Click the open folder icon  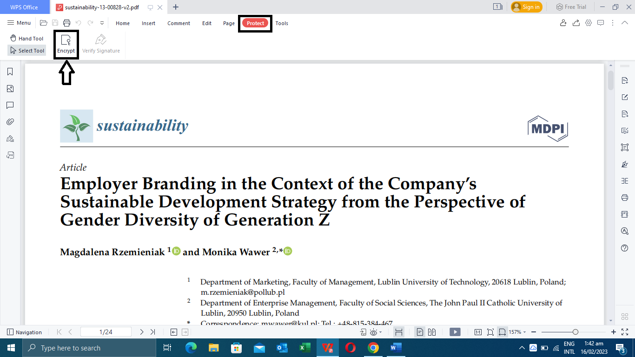[44, 23]
